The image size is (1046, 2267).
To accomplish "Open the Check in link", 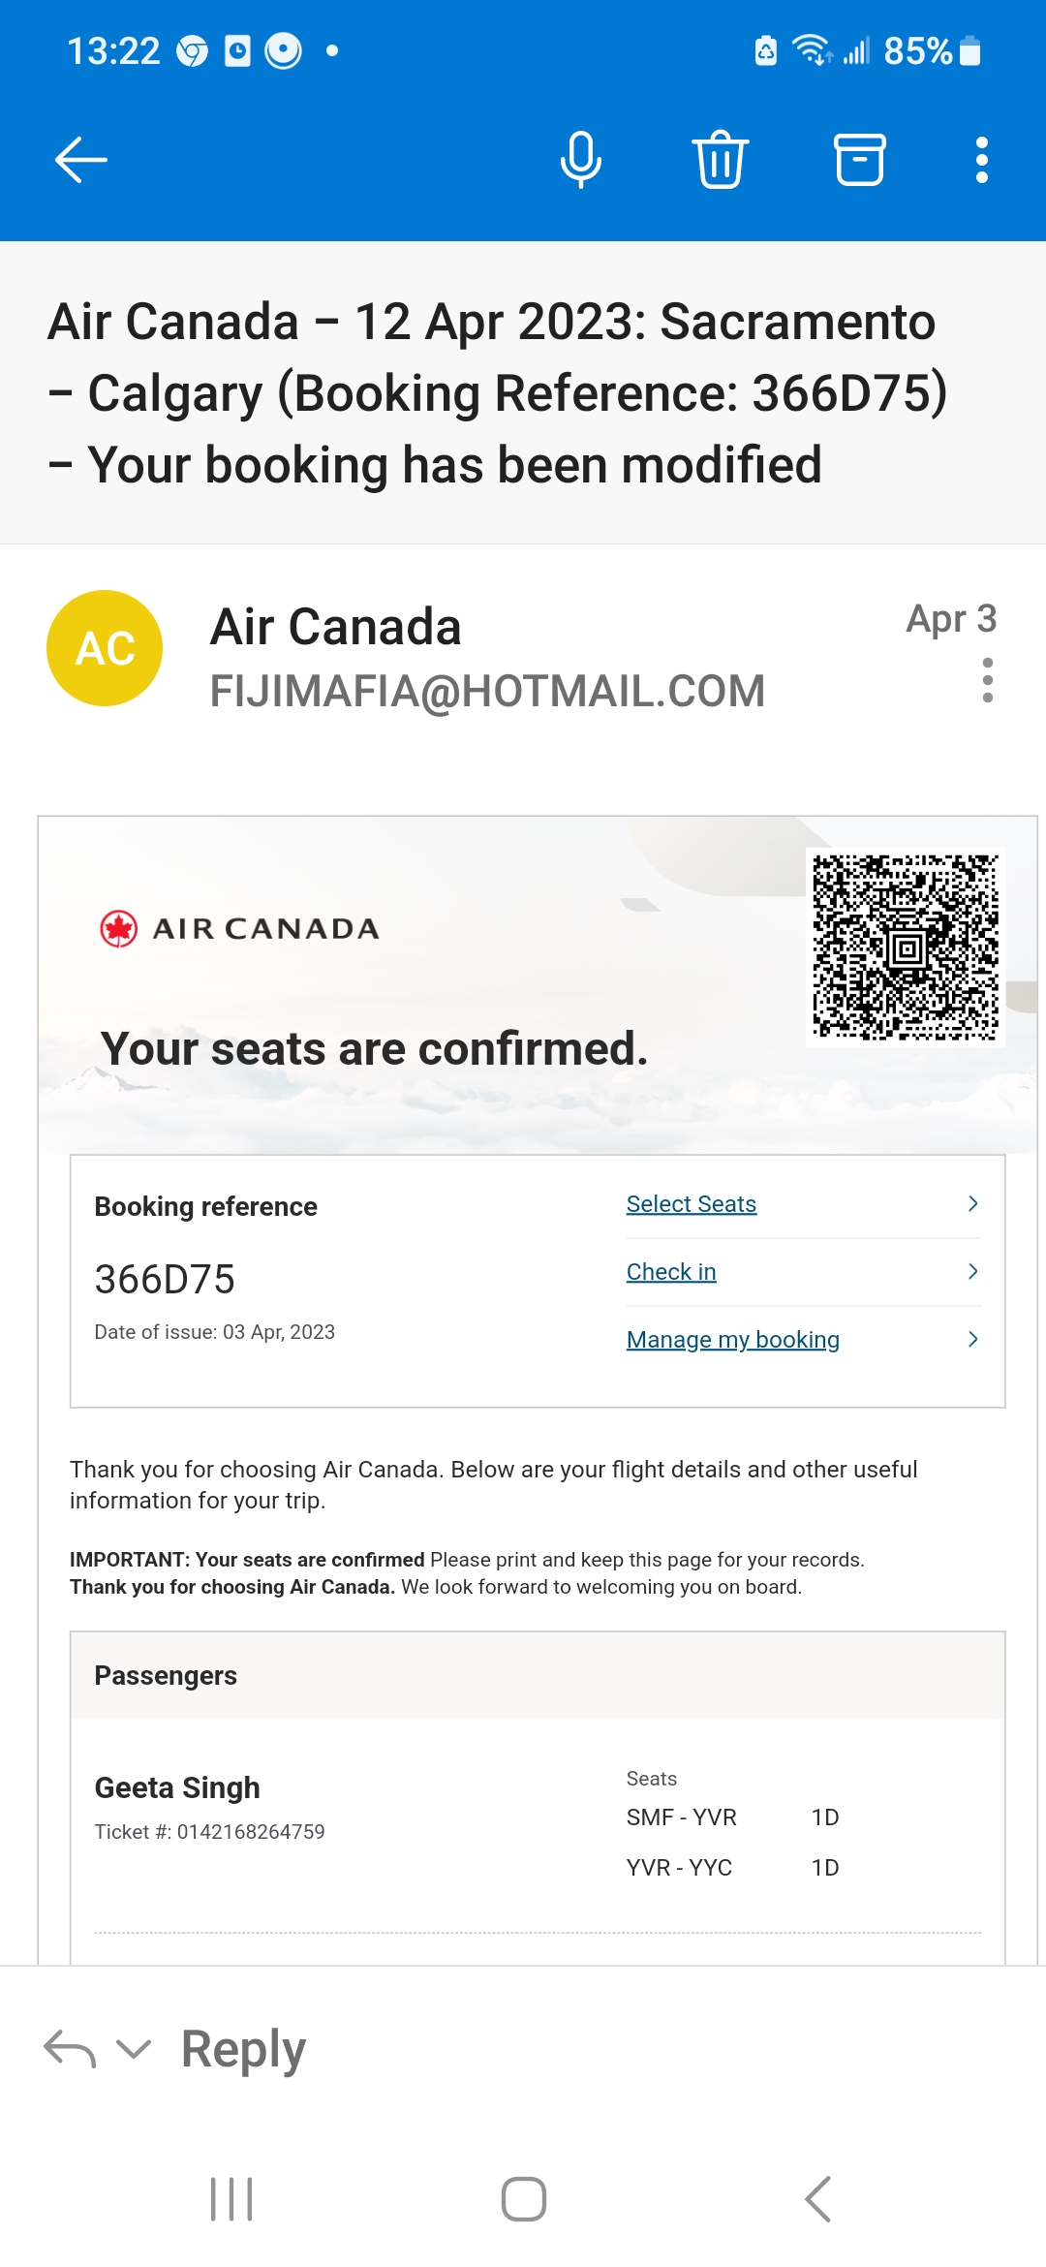I will click(671, 1272).
